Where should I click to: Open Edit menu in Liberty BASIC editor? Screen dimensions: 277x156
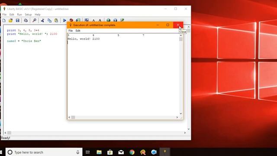(12, 14)
